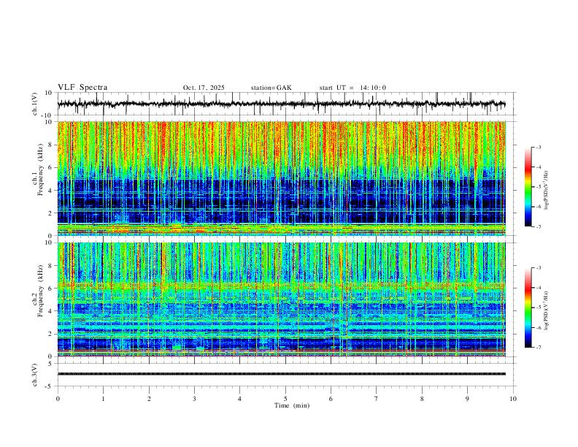
Task: Click the "Time (min)" axis title
Action: (x=292, y=405)
